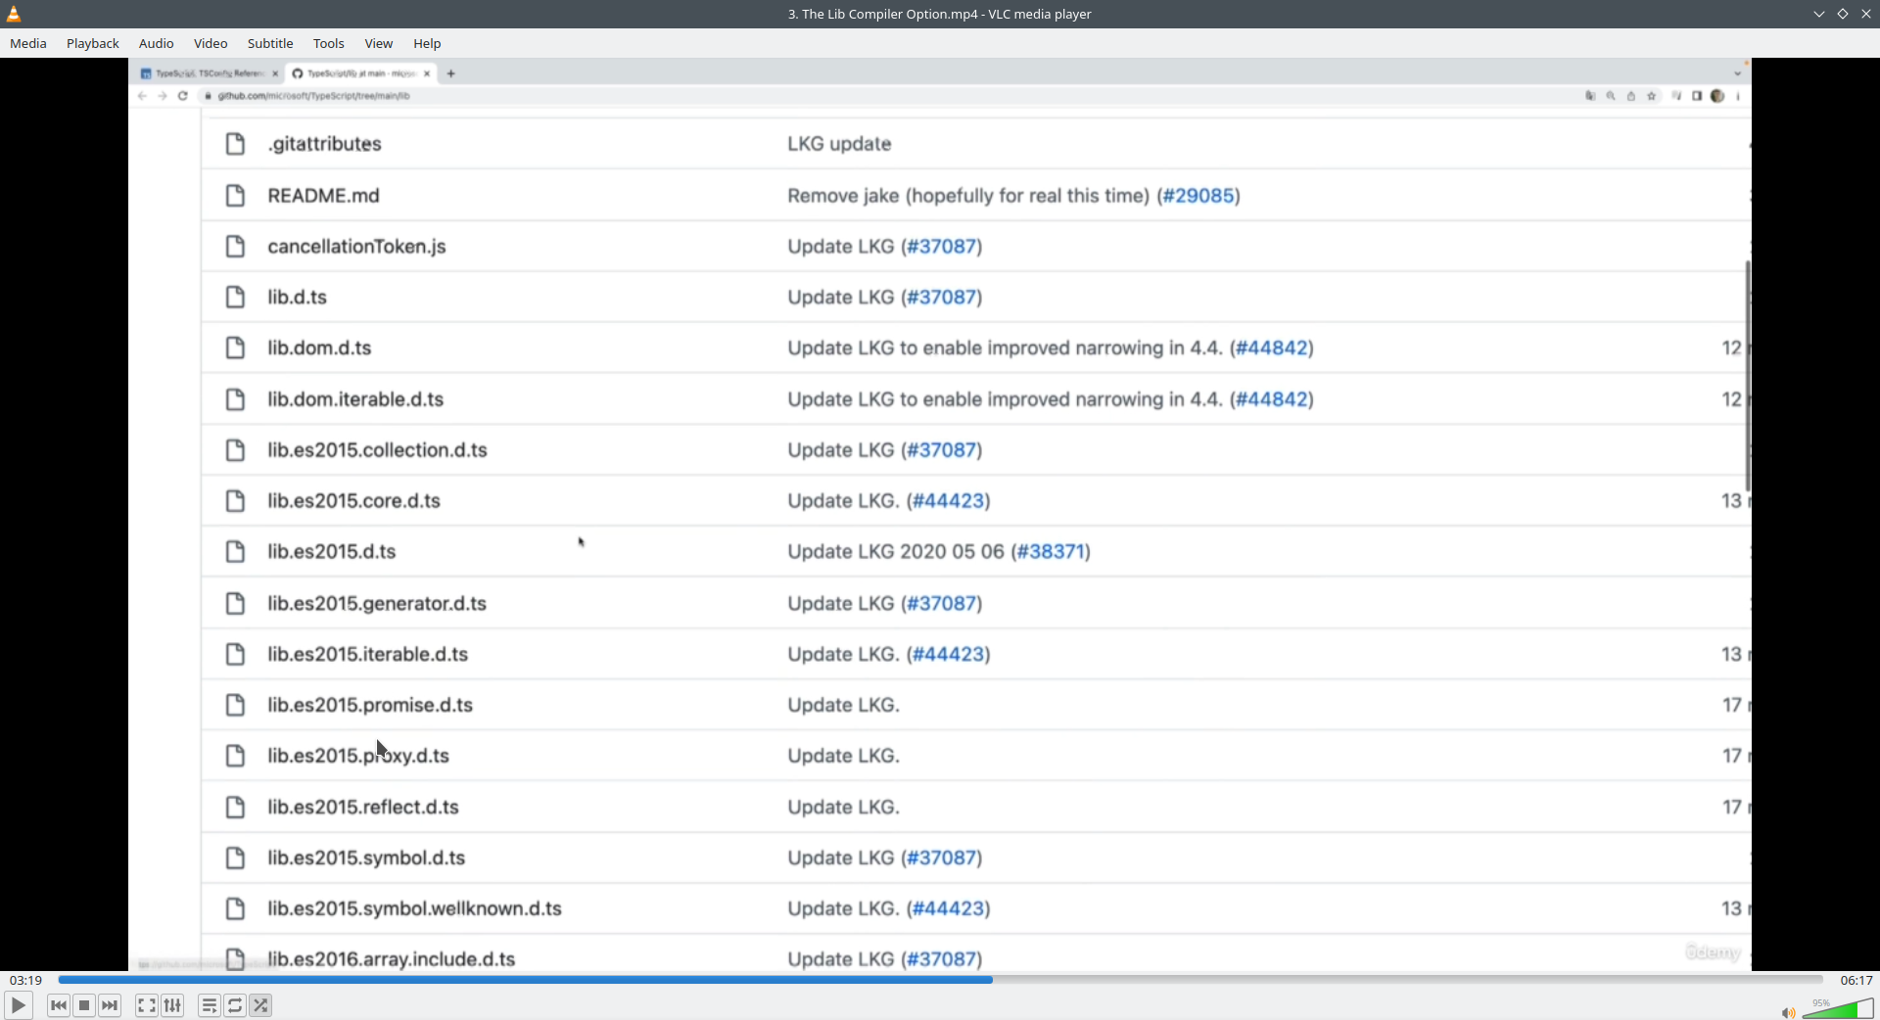
Task: Open the View menu
Action: pyautogui.click(x=379, y=43)
